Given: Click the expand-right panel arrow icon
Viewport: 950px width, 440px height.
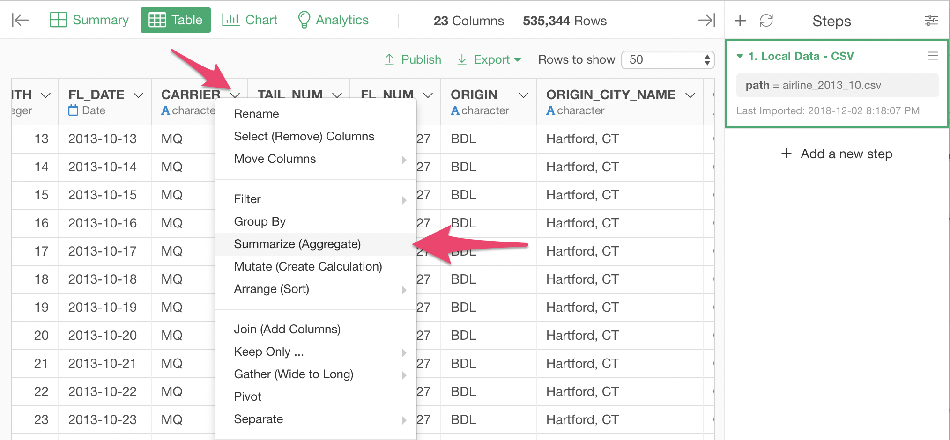Looking at the screenshot, I should tap(706, 20).
